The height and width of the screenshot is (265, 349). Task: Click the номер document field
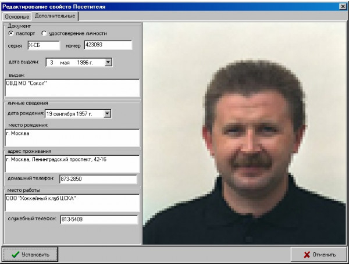point(108,45)
